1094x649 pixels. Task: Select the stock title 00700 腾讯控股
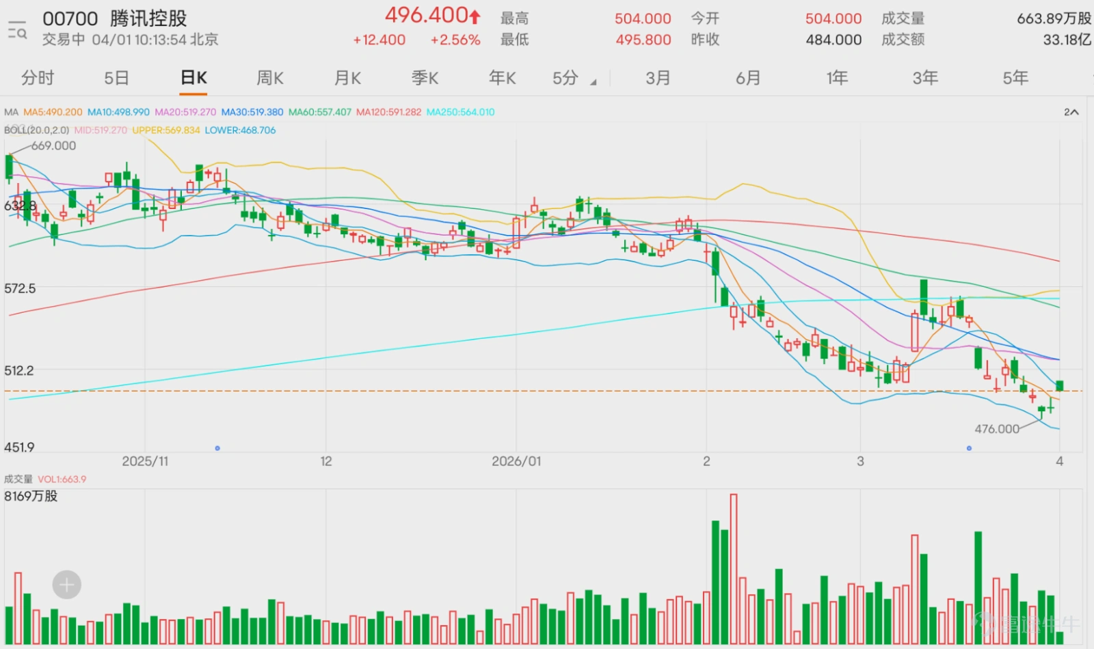click(x=115, y=18)
